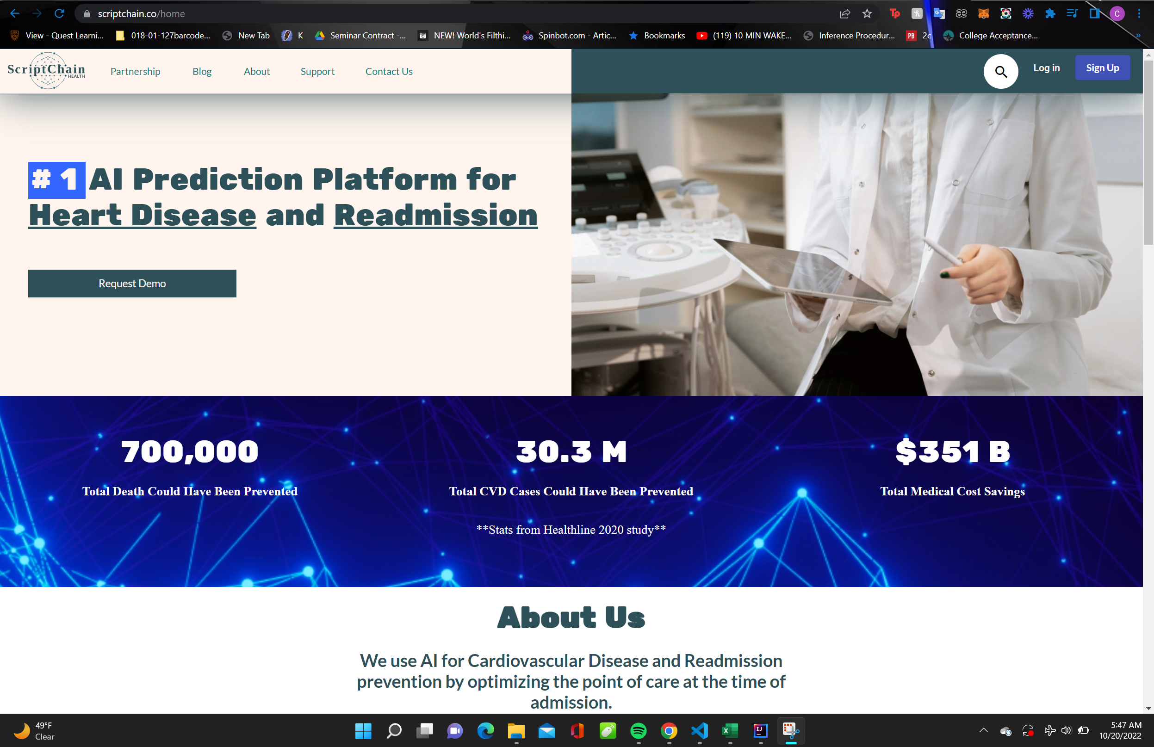Click the Sign Up button

click(x=1102, y=68)
